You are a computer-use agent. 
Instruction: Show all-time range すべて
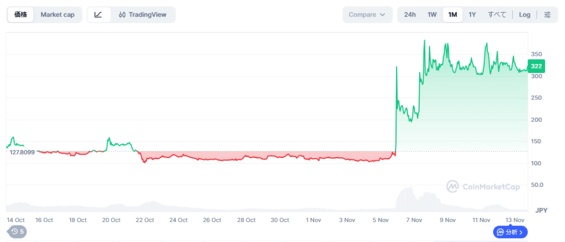(497, 14)
